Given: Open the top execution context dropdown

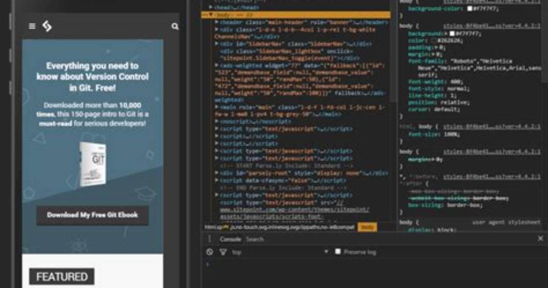Looking at the screenshot, I should pyautogui.click(x=279, y=252).
